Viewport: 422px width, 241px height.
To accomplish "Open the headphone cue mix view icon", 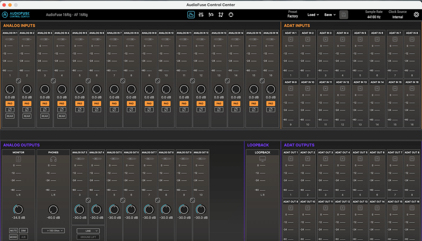I will click(211, 15).
